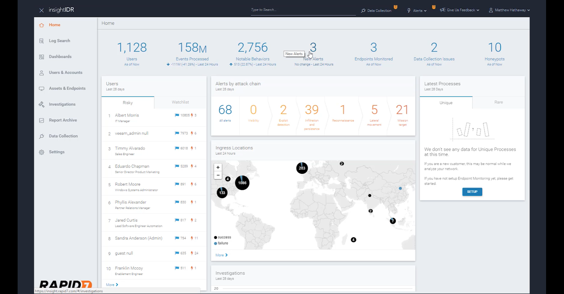Click the 1086 cluster marker on map
Viewport: 564px width, 294px height.
pyautogui.click(x=242, y=183)
